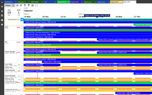Click the icon on the NEW CHART tab

(42, 2)
